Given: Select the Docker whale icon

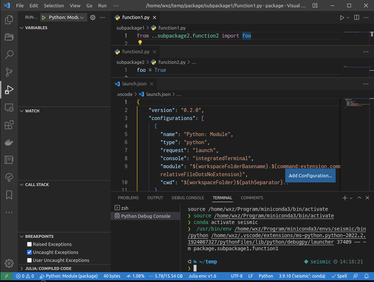Looking at the screenshot, I should coord(9,142).
